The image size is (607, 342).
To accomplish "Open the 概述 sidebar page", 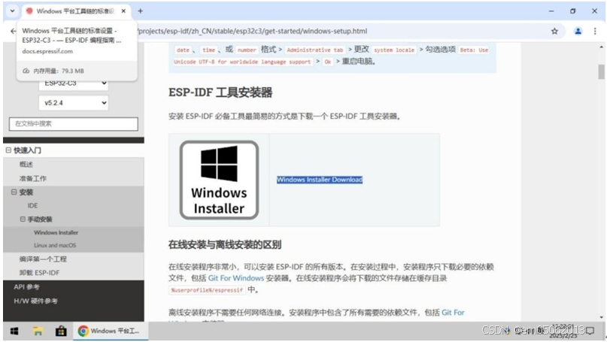I will 26,165.
